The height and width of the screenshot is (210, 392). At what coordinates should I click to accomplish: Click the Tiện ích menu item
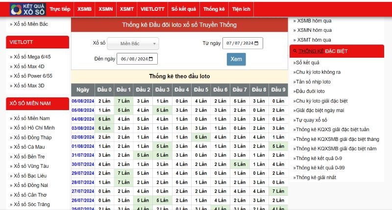click(241, 9)
